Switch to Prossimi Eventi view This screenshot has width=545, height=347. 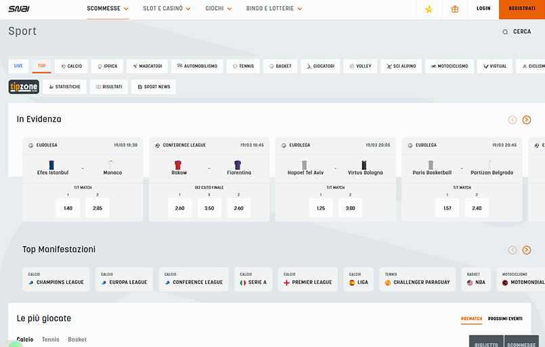[504, 319]
